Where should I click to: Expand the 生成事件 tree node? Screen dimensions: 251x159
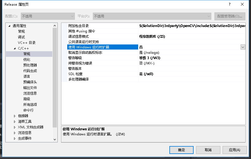coord(15,138)
